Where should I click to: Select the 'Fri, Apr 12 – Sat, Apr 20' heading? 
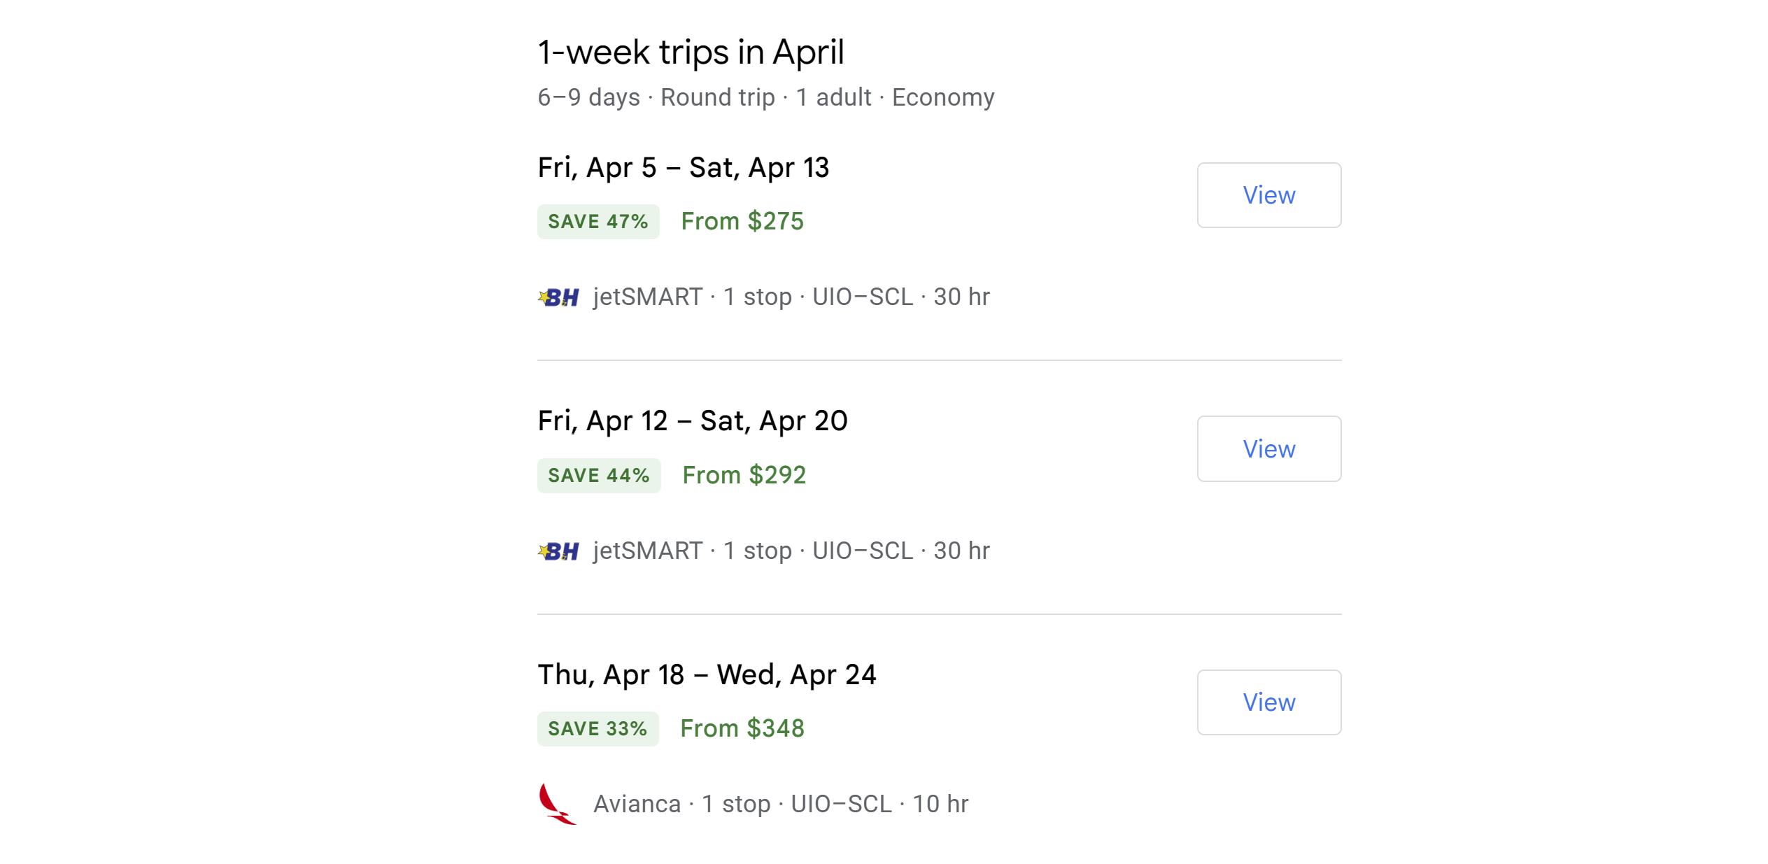click(x=692, y=421)
